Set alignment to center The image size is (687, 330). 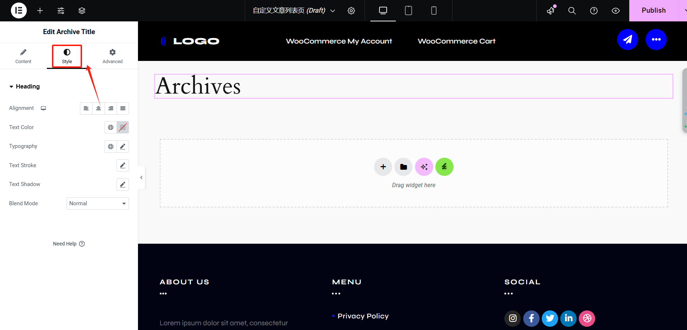98,108
